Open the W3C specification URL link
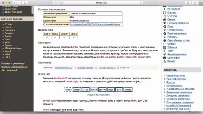 (95, 24)
